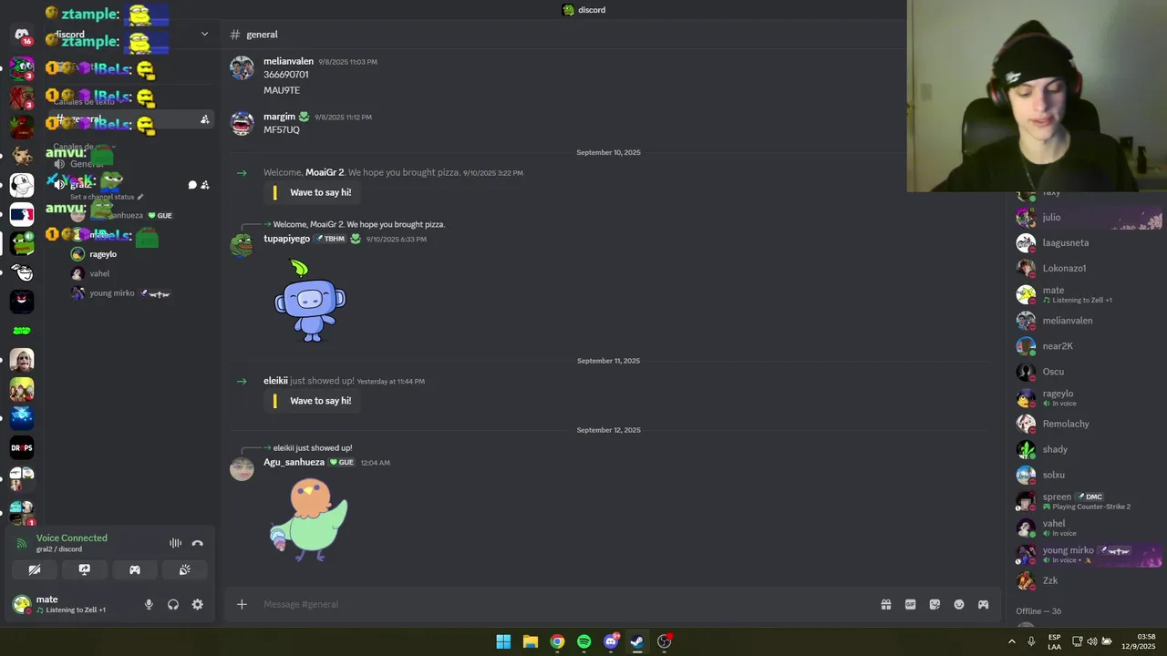Show hidden tray icons chevron
The height and width of the screenshot is (656, 1167).
pos(1011,641)
